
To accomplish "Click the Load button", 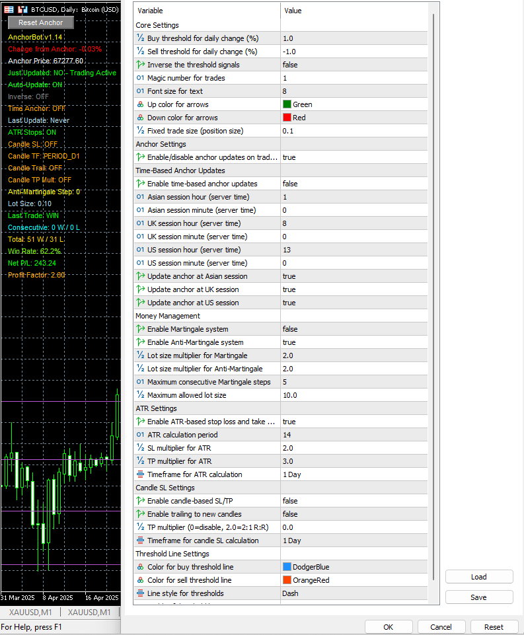I will (479, 577).
